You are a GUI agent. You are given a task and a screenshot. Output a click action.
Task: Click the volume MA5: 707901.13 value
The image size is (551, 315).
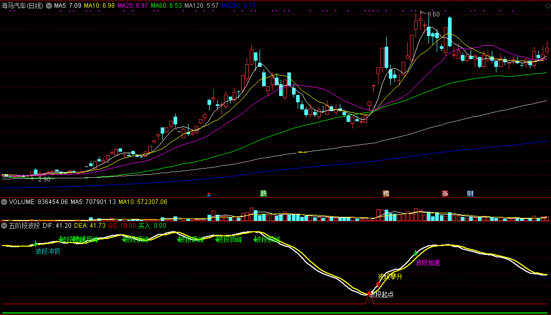[x=93, y=202]
